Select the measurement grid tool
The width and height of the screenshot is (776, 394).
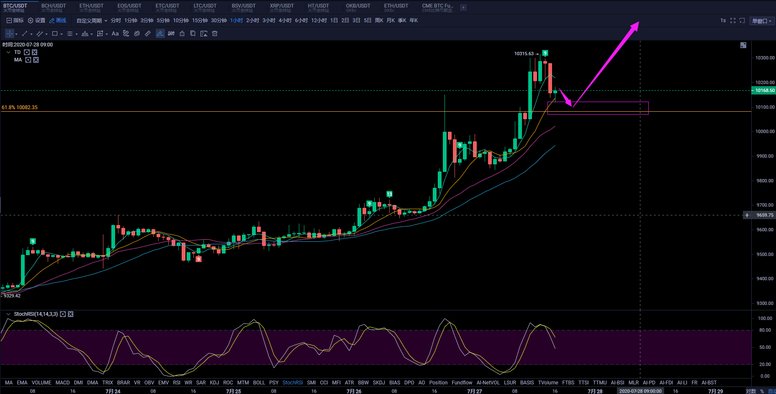100,34
